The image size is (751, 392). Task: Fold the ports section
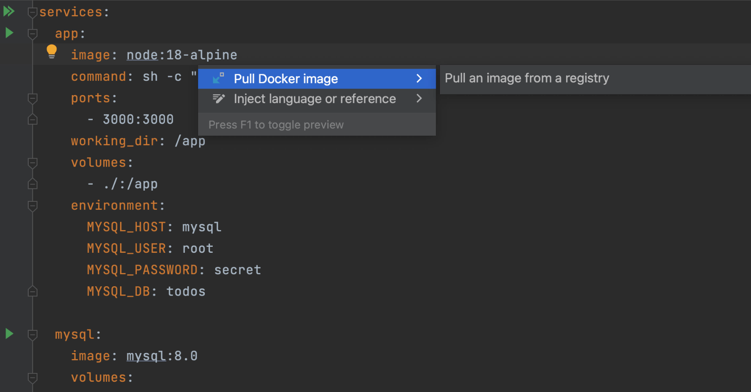click(x=32, y=98)
